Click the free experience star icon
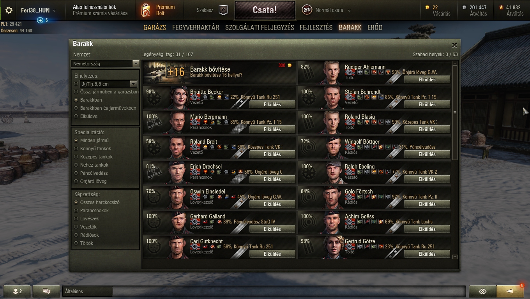The height and width of the screenshot is (299, 530). coord(501,7)
